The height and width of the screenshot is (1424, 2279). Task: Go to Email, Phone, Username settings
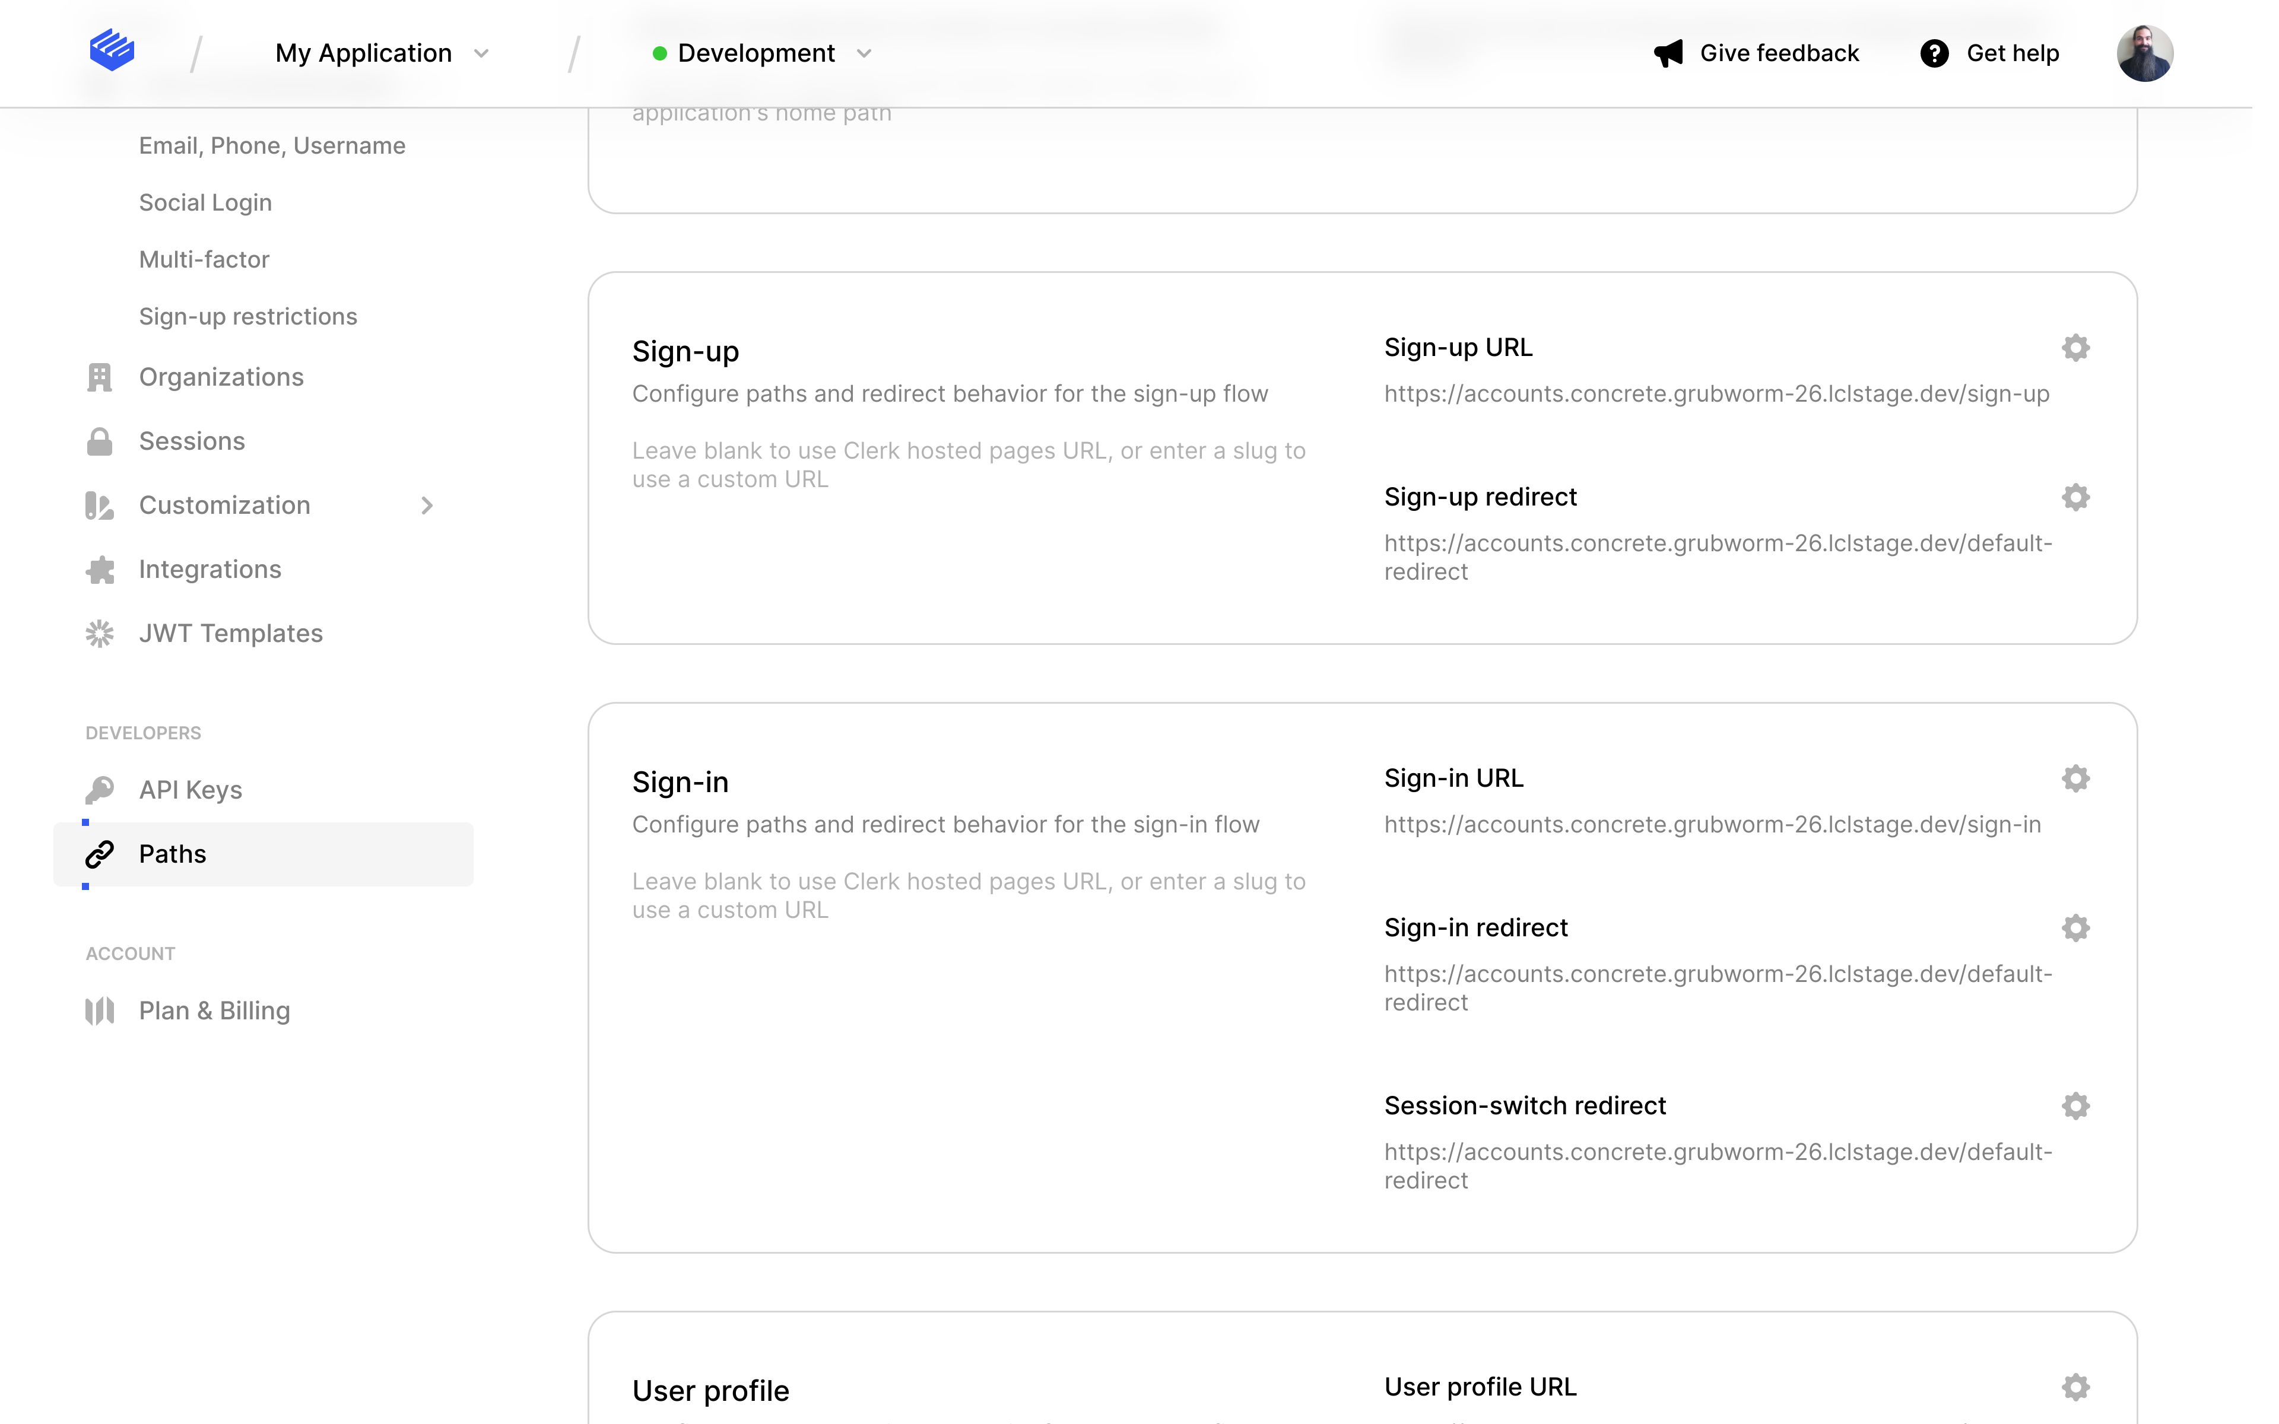pos(272,146)
